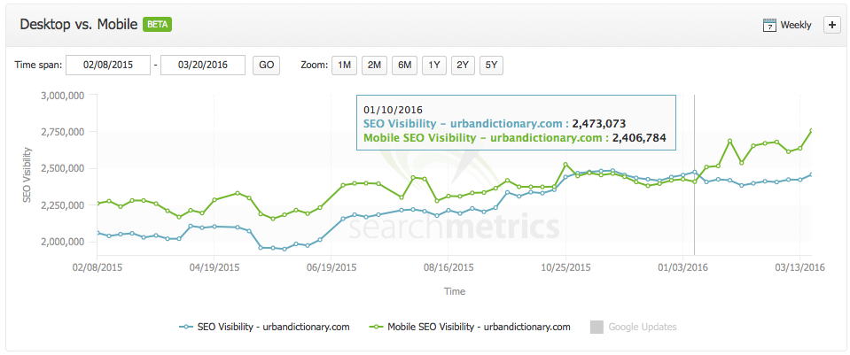850x355 pixels.
Task: Set zoom to 2M
Action: click(374, 66)
